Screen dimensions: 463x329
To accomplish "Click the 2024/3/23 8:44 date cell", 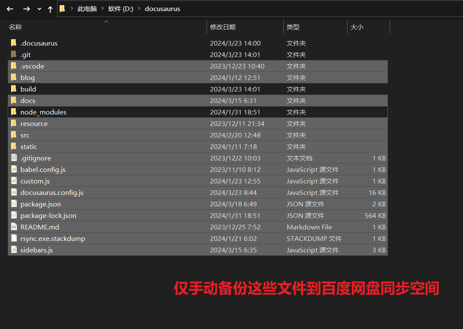I will tap(233, 193).
